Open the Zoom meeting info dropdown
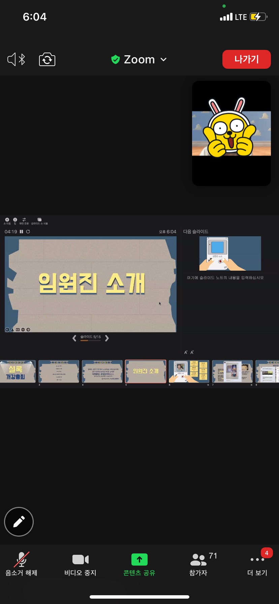Viewport: 279px width, 604px height. (x=139, y=60)
